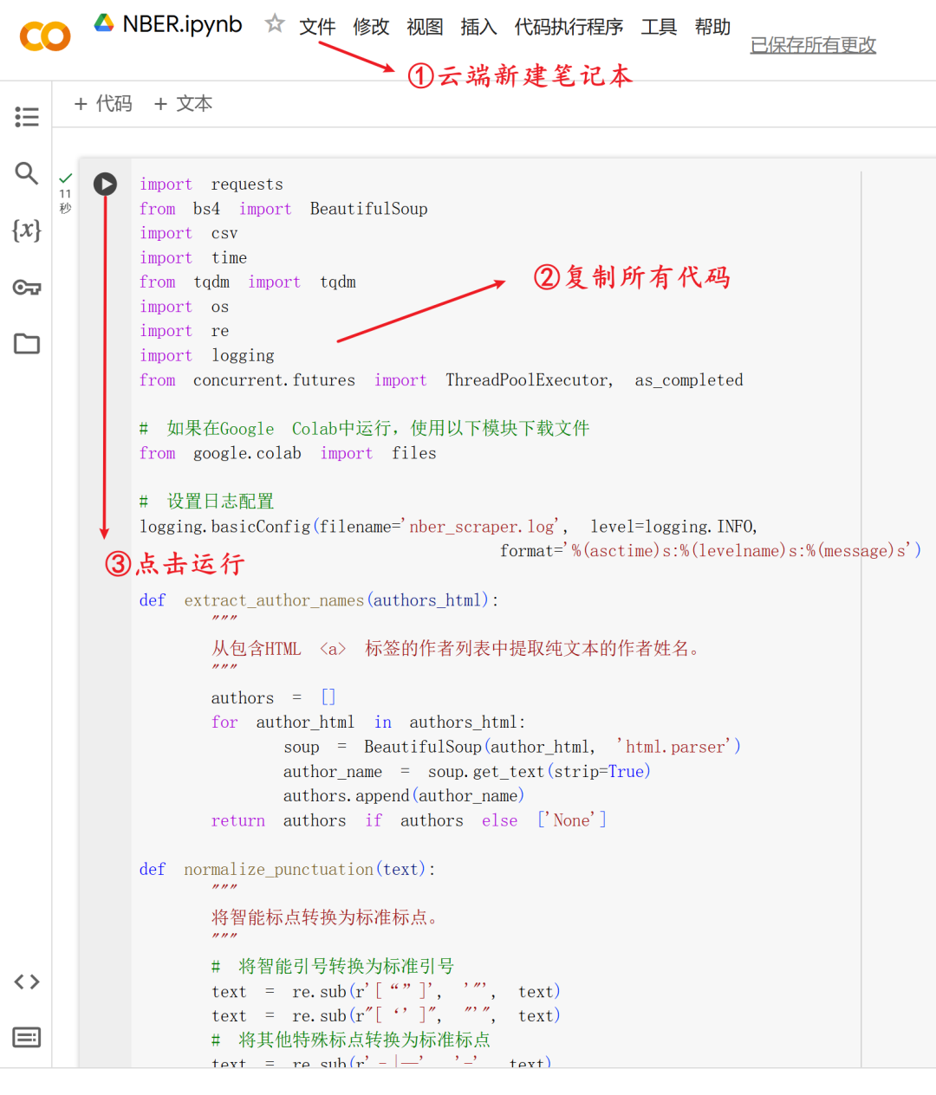Open the files folder panel

(27, 344)
